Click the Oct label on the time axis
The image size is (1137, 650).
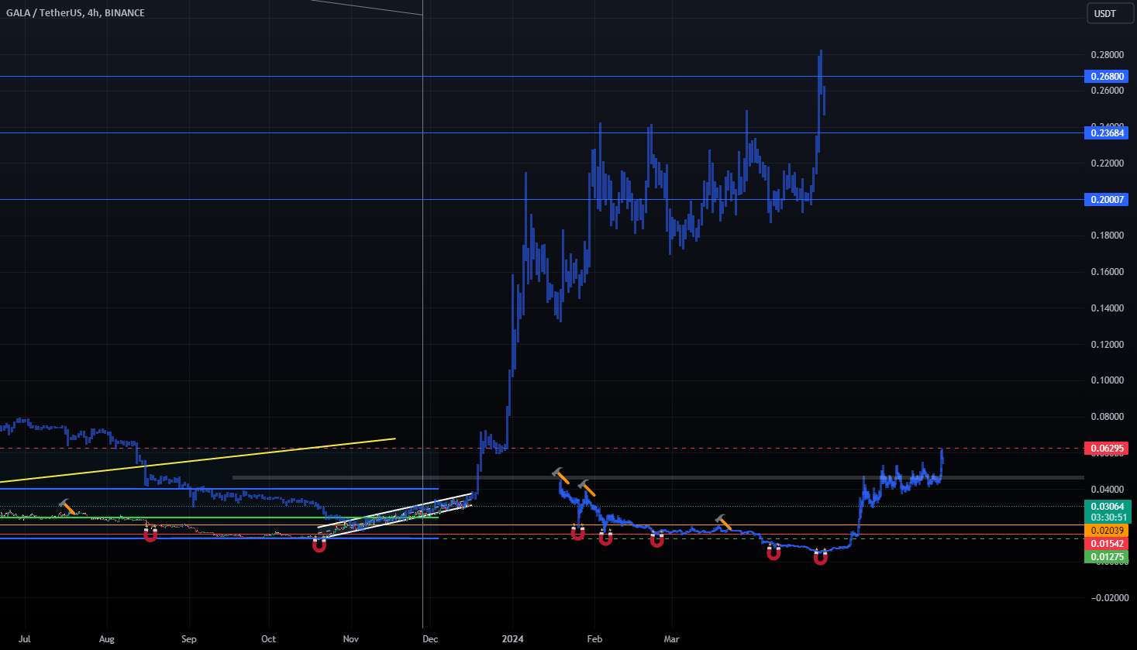click(268, 639)
